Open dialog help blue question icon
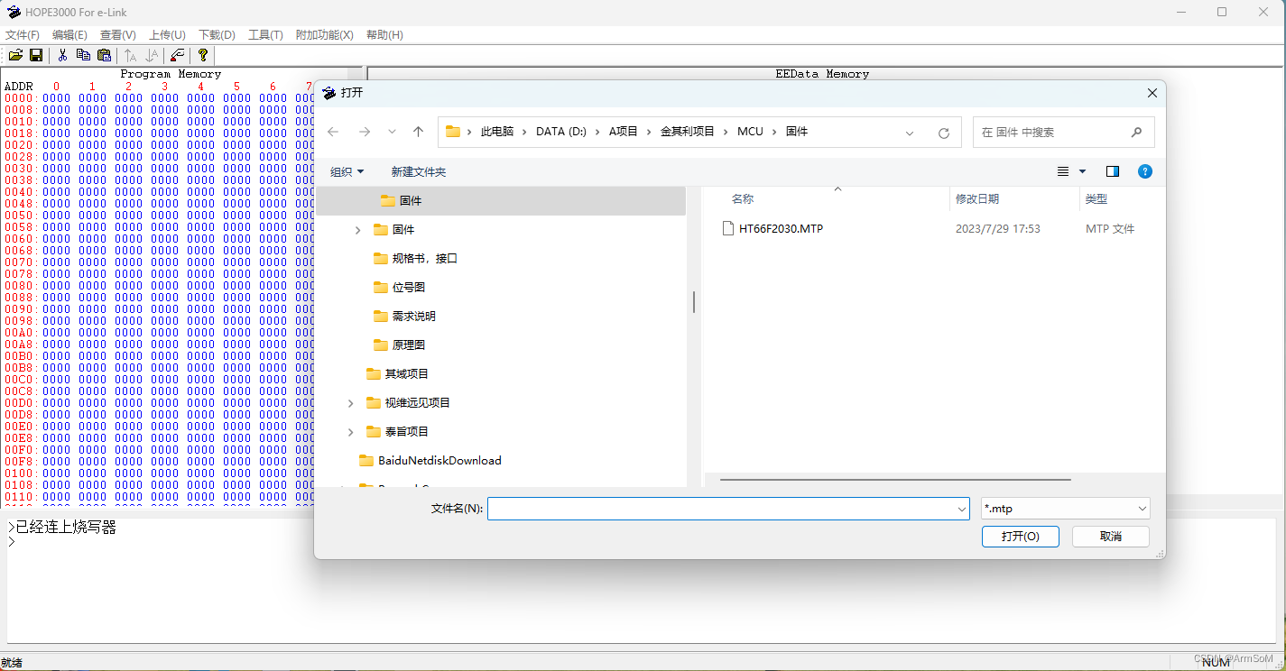Viewport: 1286px width, 671px height. click(1145, 171)
